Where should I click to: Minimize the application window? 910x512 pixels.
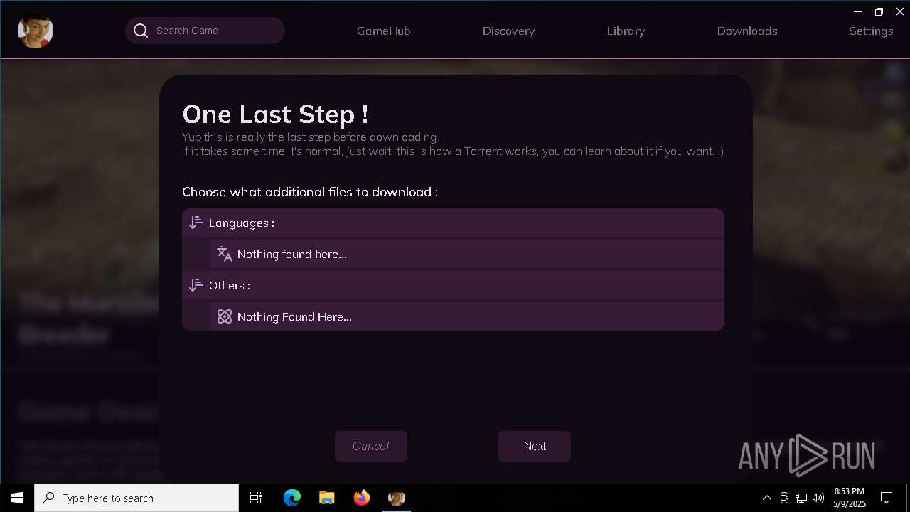pyautogui.click(x=858, y=11)
